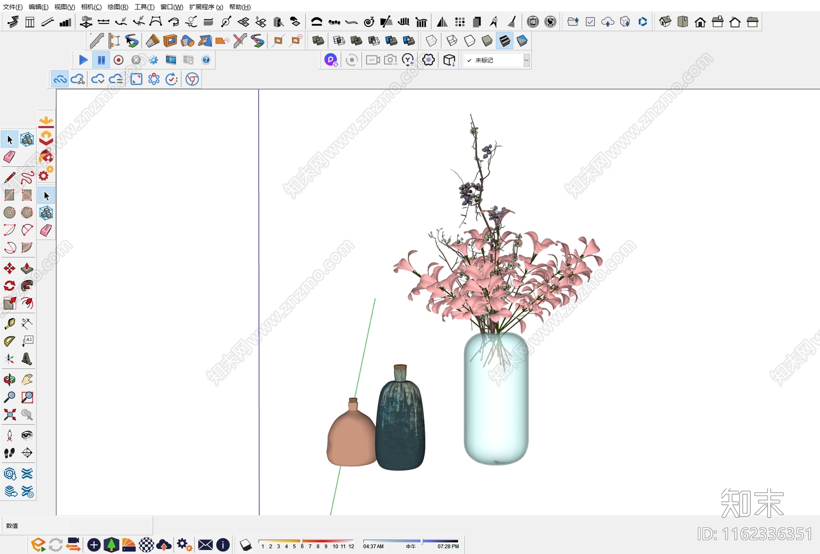Click the checkered sphere material icon
Screen dimensions: 820x554
click(x=147, y=545)
